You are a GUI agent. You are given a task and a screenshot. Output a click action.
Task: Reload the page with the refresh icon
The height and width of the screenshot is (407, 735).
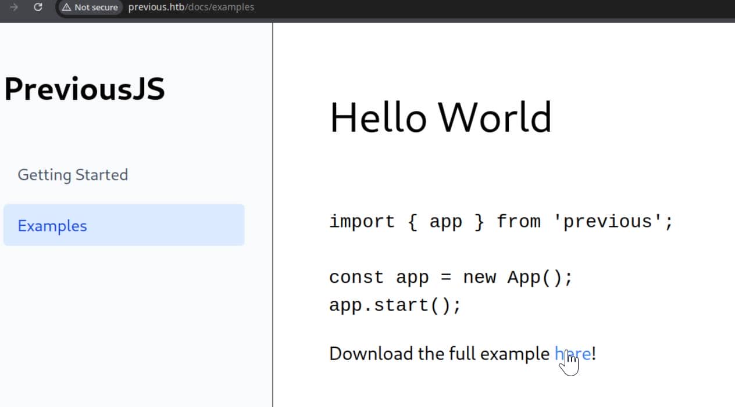coord(38,8)
